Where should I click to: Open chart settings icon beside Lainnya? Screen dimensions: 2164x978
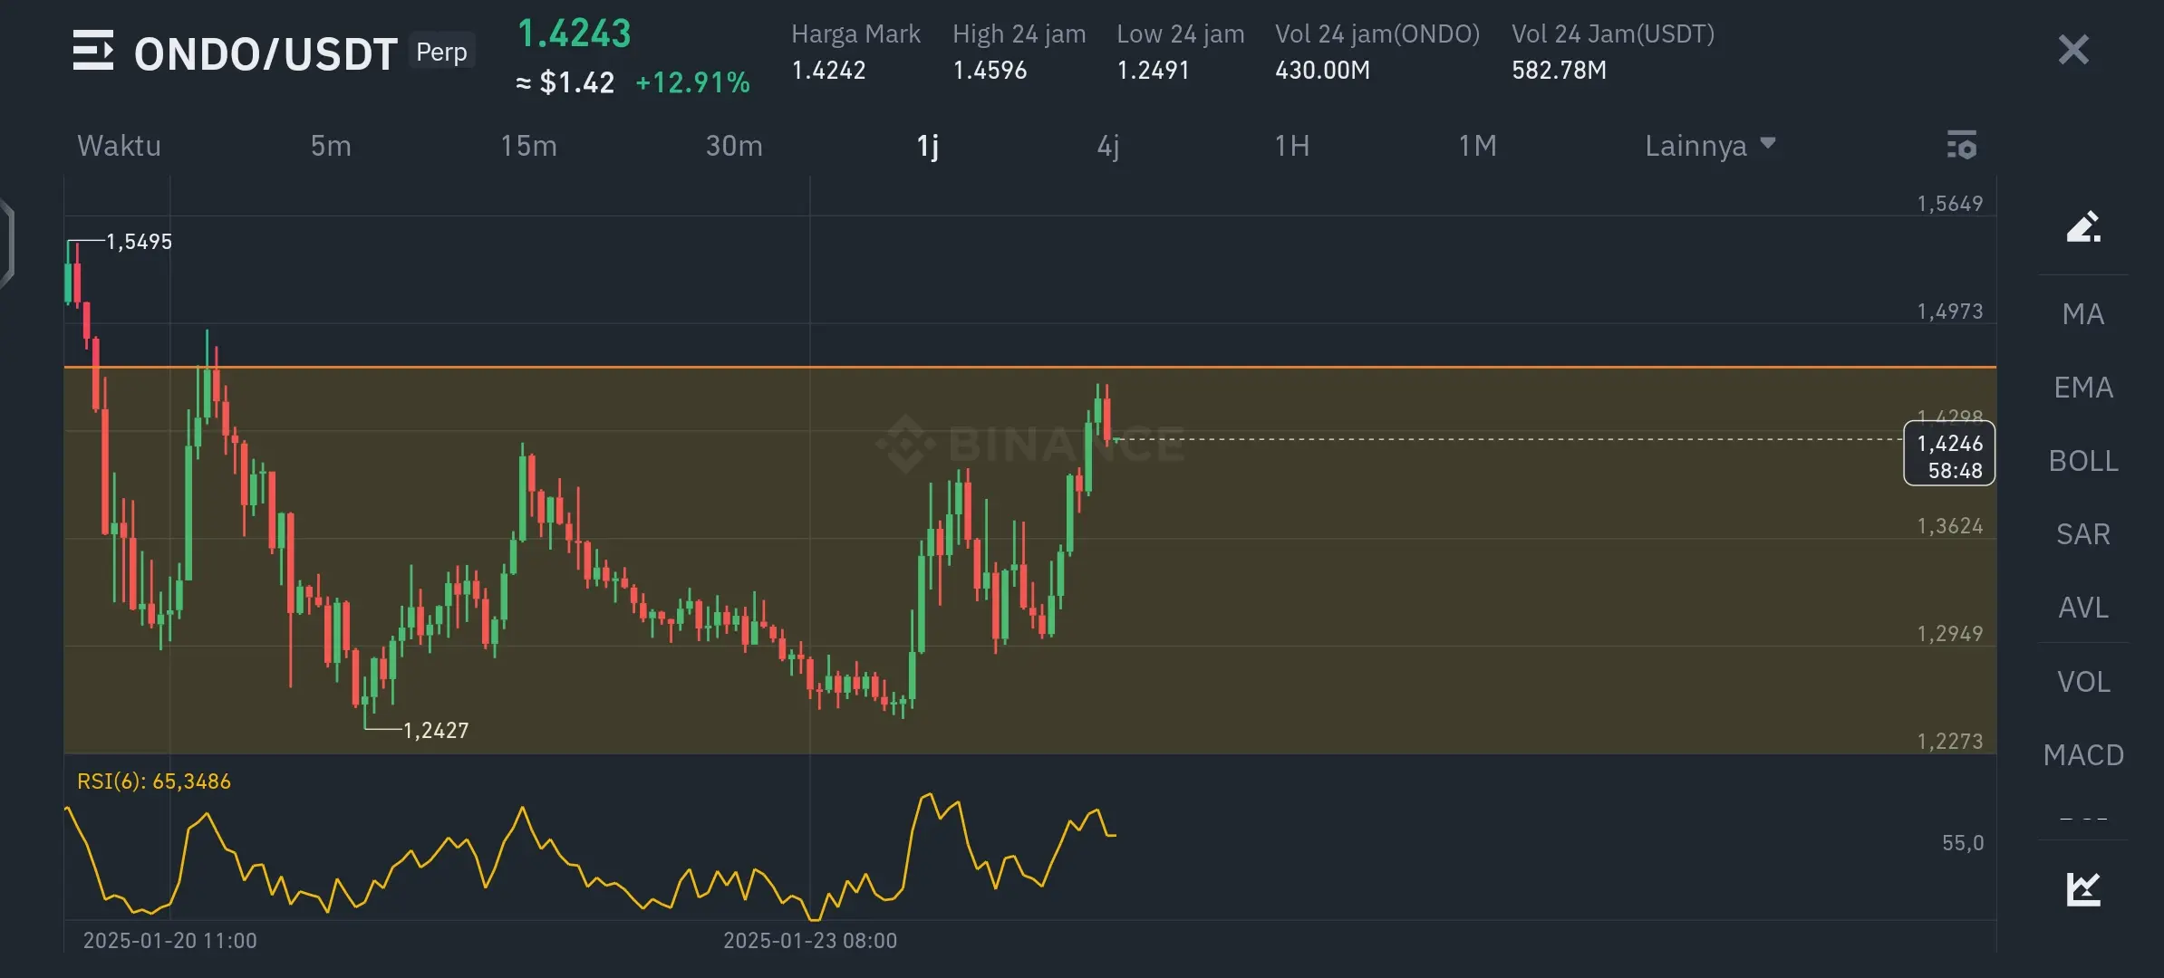[x=1962, y=146]
